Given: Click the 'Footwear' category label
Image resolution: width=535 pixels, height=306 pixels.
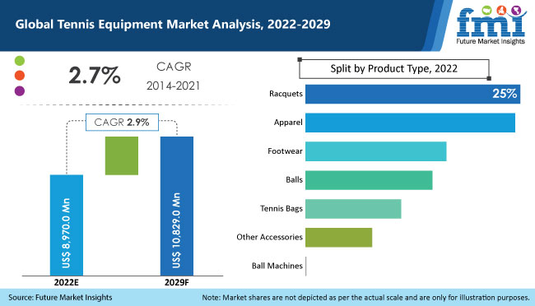Looking at the screenshot, I should click(286, 151).
